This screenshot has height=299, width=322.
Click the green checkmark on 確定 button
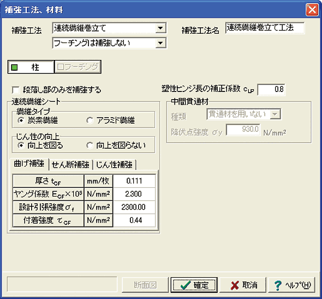coord(186,285)
